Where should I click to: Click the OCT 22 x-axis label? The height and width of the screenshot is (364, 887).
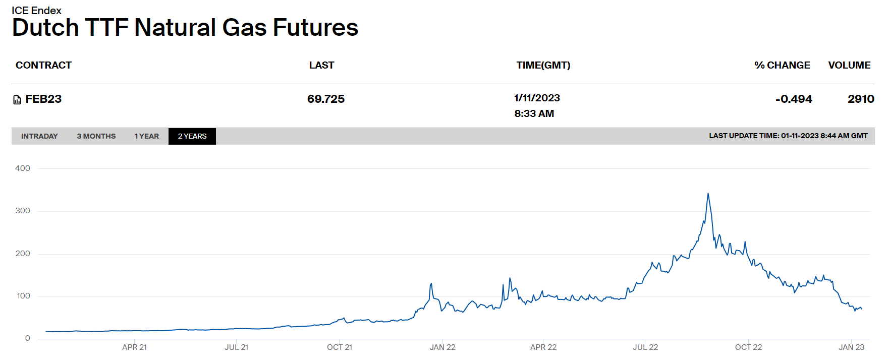pyautogui.click(x=748, y=347)
